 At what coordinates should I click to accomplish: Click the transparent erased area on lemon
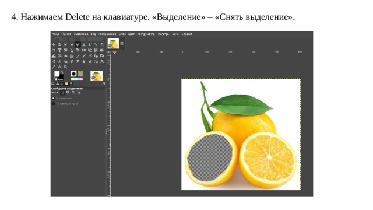[209, 157]
